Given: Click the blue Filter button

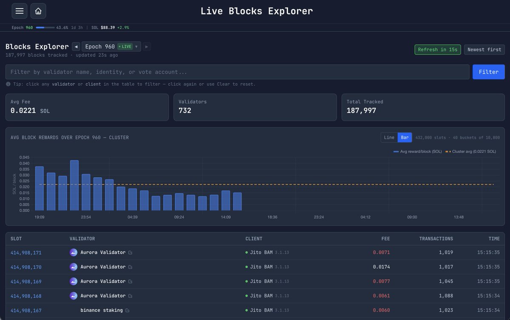Looking at the screenshot, I should pyautogui.click(x=489, y=72).
